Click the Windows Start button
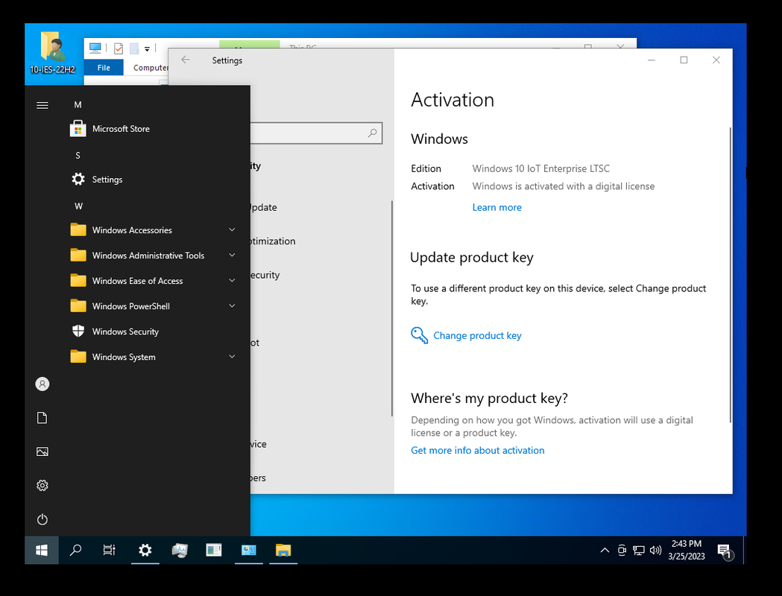This screenshot has height=596, width=782. pyautogui.click(x=42, y=550)
